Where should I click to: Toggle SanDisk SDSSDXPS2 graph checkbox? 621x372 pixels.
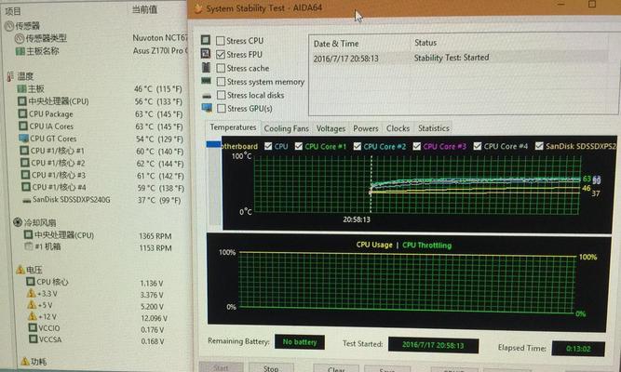point(539,146)
